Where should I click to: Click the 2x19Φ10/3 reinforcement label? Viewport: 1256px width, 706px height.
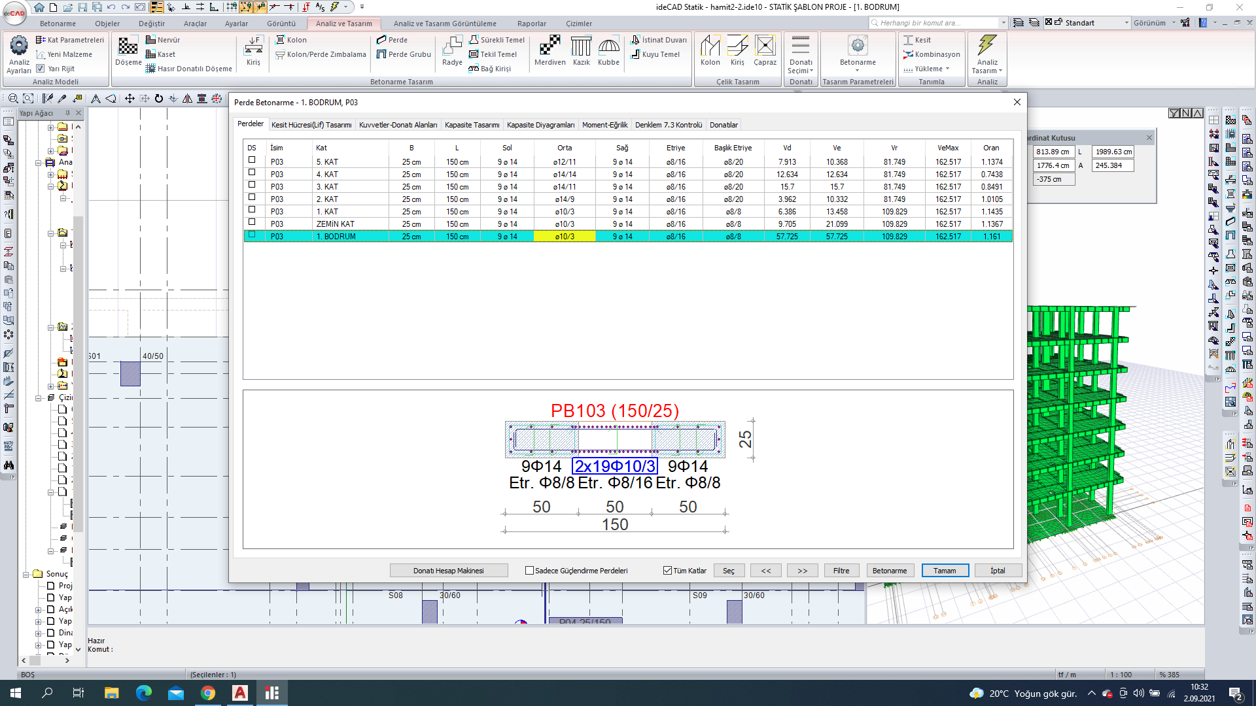[615, 466]
